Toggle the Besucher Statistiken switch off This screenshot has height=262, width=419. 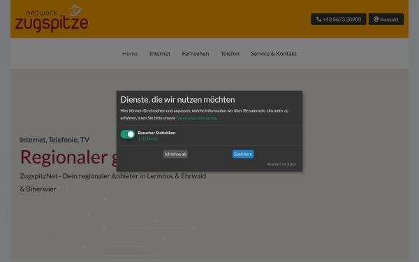coord(128,134)
